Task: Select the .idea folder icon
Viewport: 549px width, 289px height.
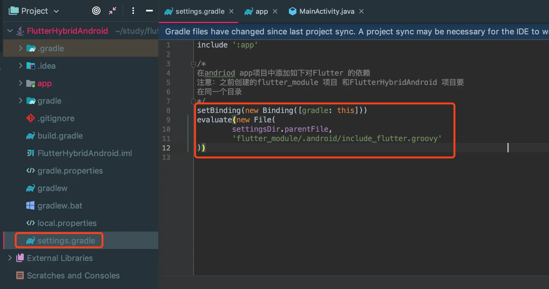Action: pyautogui.click(x=31, y=66)
